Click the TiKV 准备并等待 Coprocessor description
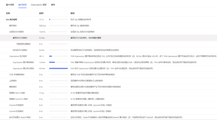Viewport: 217px width, 120px height. point(134,62)
